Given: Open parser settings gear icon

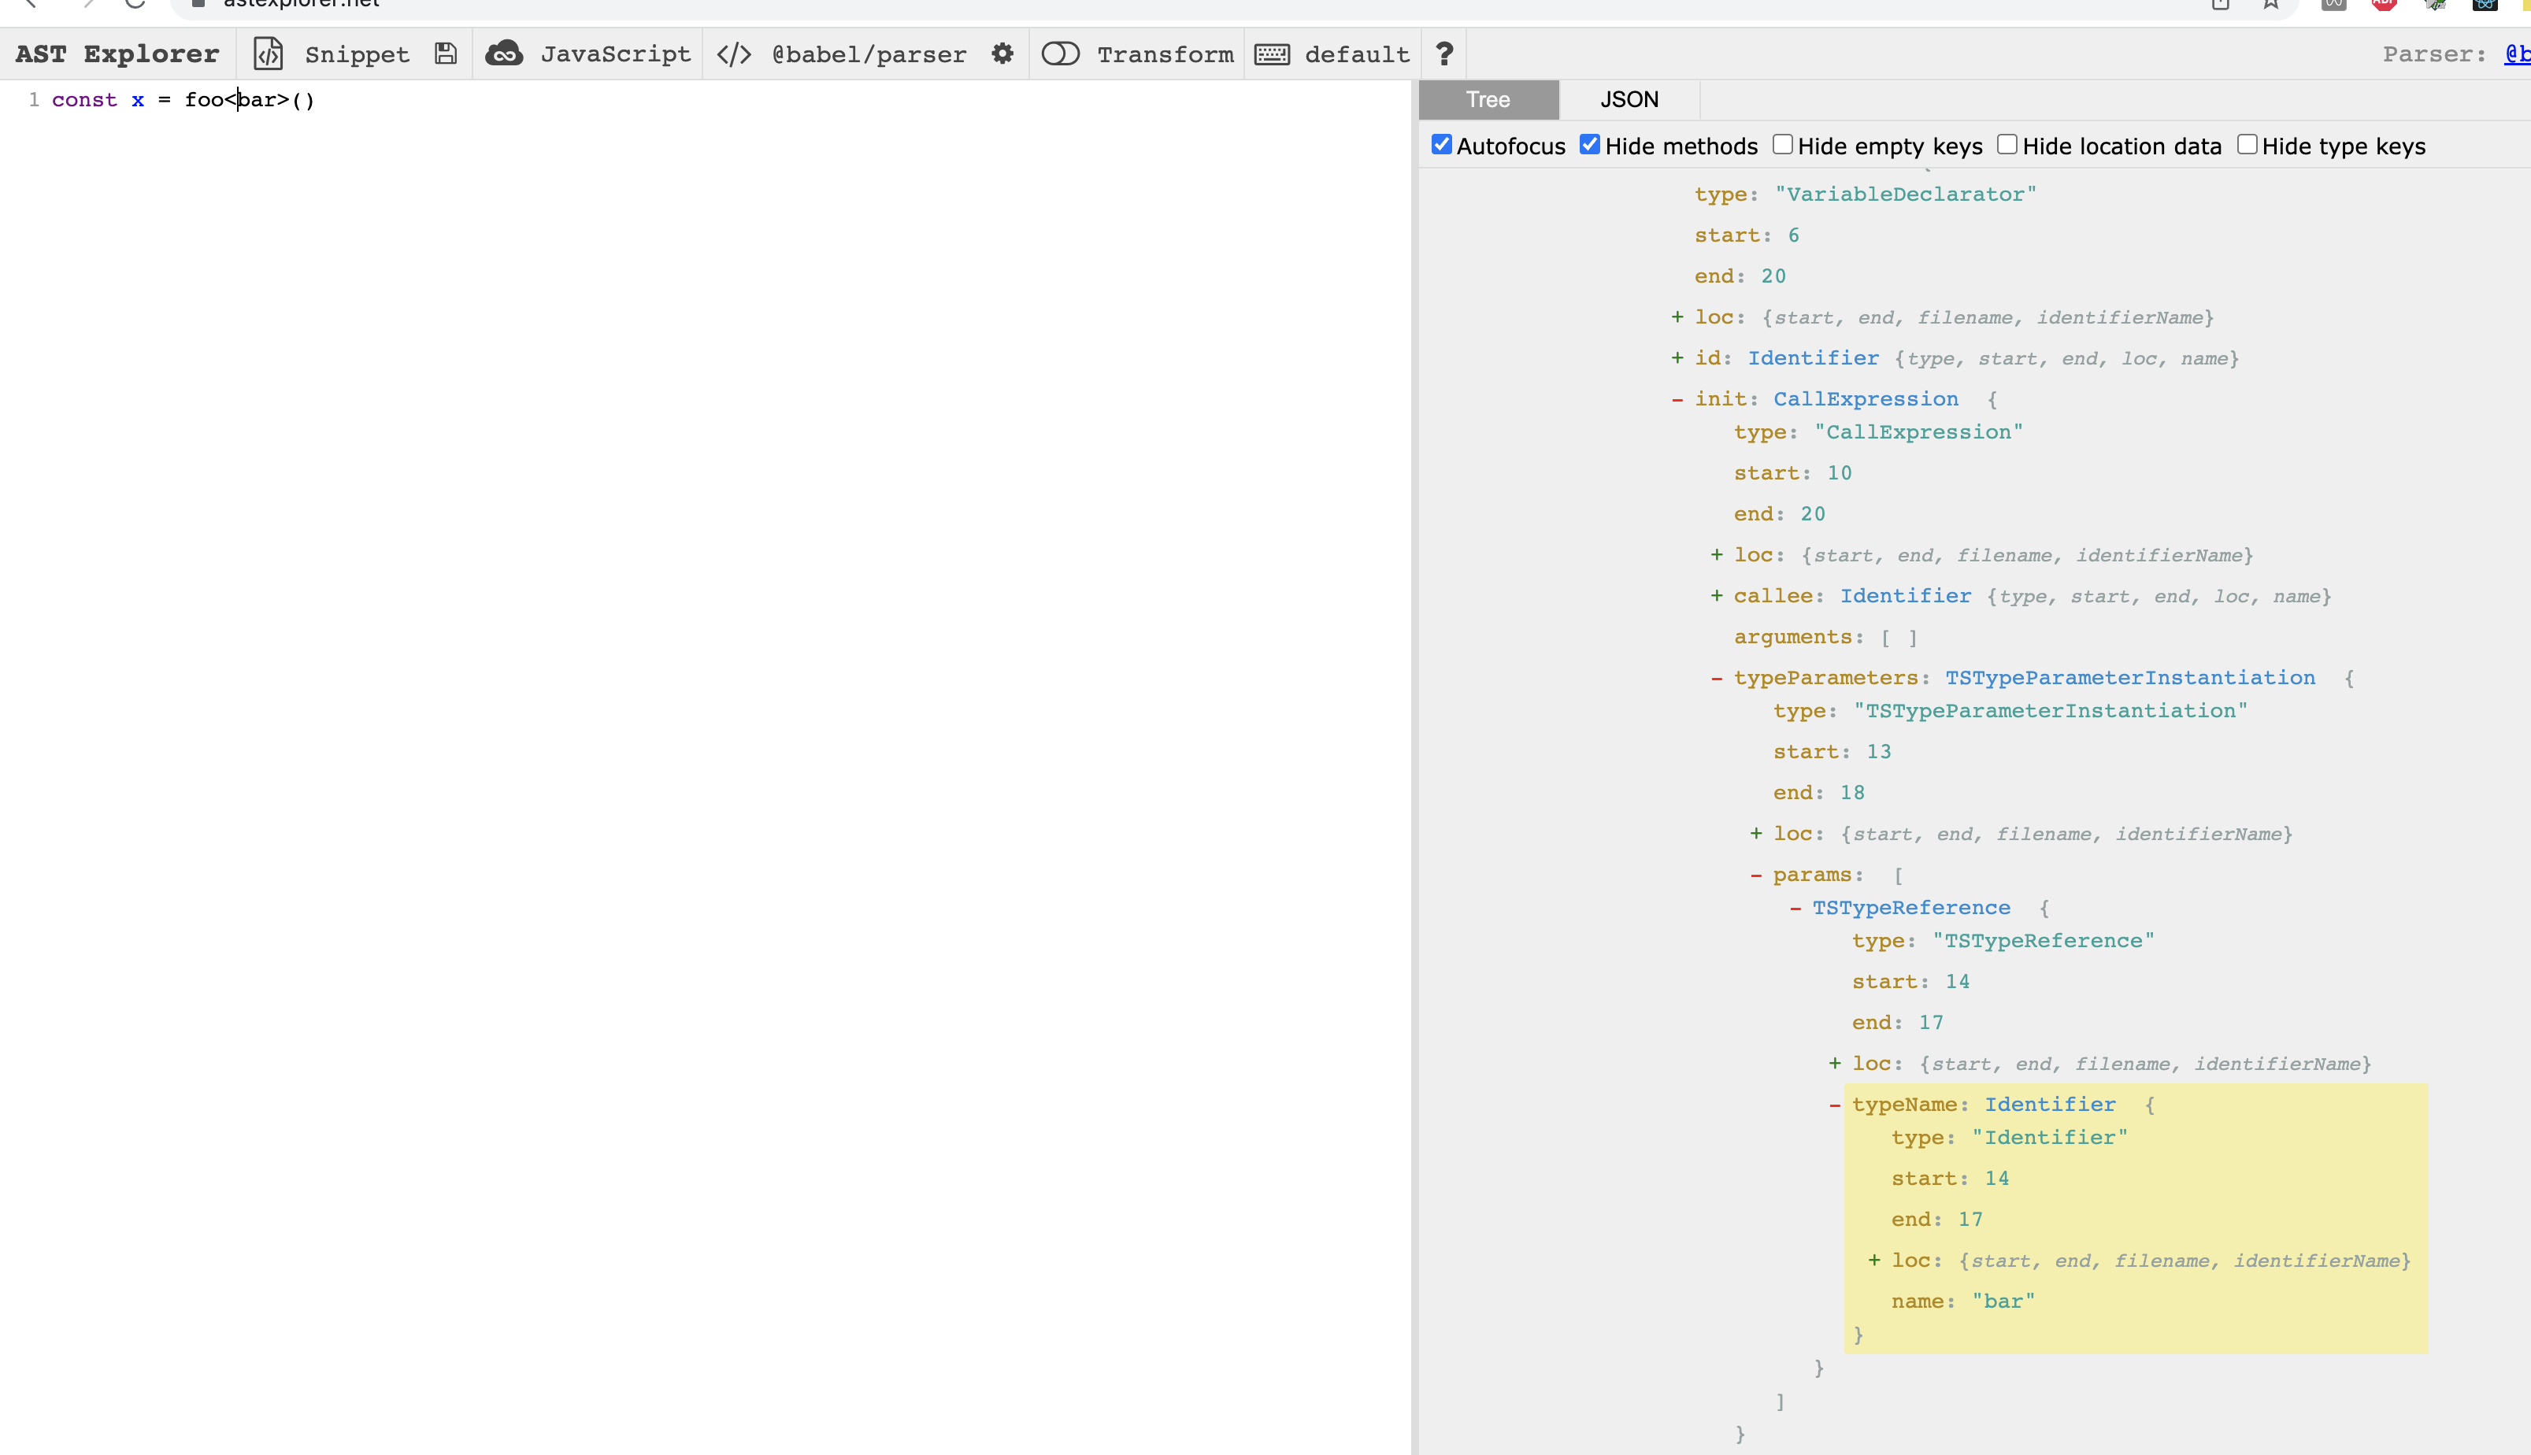Looking at the screenshot, I should pyautogui.click(x=1002, y=54).
